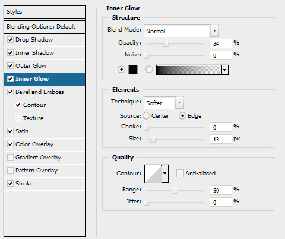Uncheck the Outer Glow checkbox
Viewport: 285px width, 239px height.
(x=10, y=66)
